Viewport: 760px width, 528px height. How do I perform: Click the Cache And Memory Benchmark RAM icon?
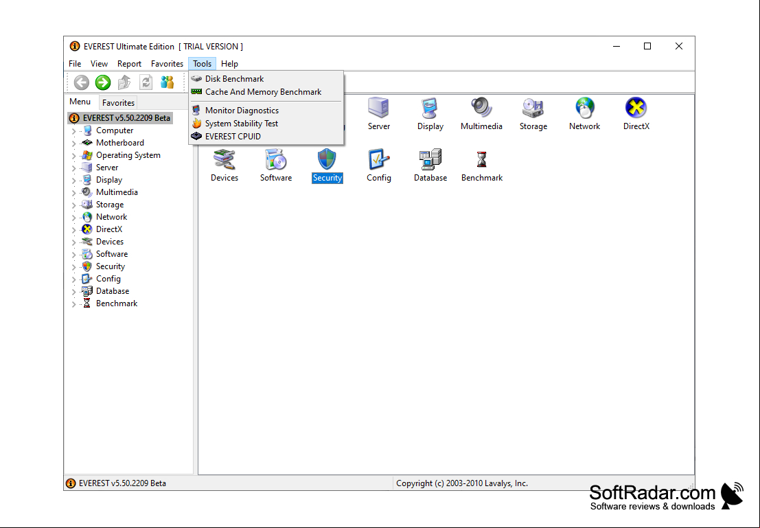[x=196, y=91]
